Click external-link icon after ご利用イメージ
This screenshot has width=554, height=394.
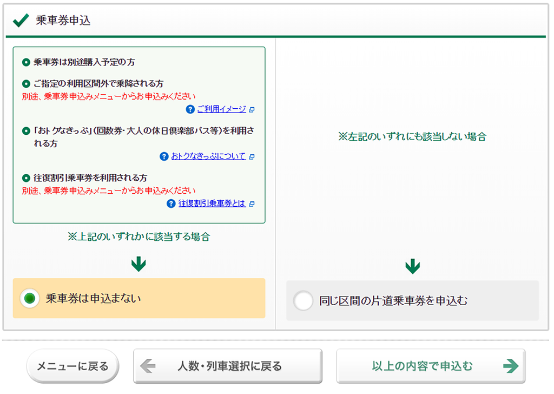(x=252, y=110)
